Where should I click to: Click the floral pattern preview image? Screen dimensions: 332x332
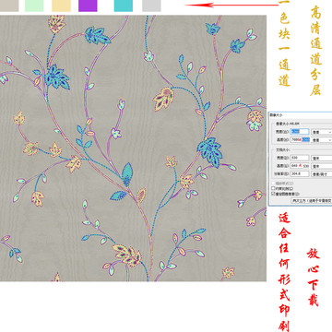coord(133,148)
